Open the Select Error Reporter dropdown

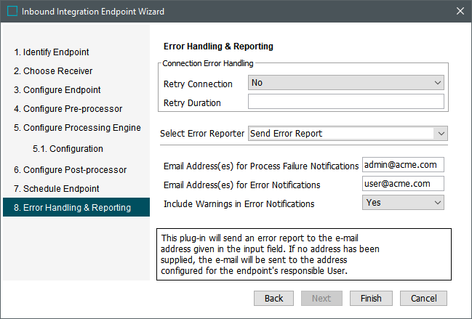pyautogui.click(x=348, y=134)
